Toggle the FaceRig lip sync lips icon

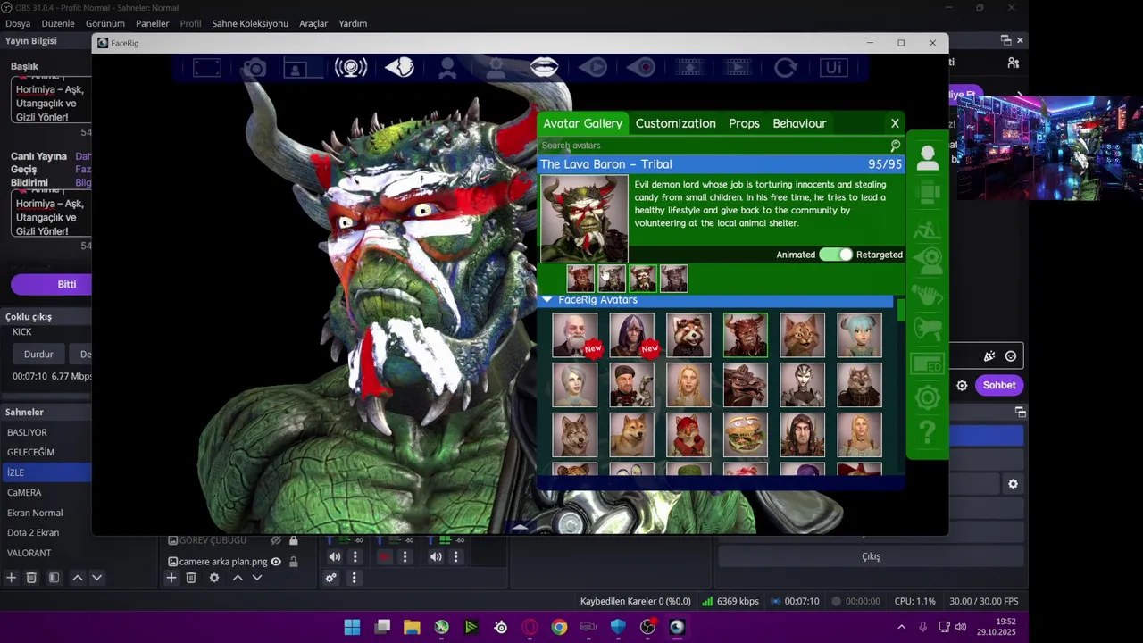click(544, 67)
